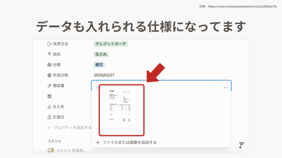Open the 確定 classification tag

point(99,65)
